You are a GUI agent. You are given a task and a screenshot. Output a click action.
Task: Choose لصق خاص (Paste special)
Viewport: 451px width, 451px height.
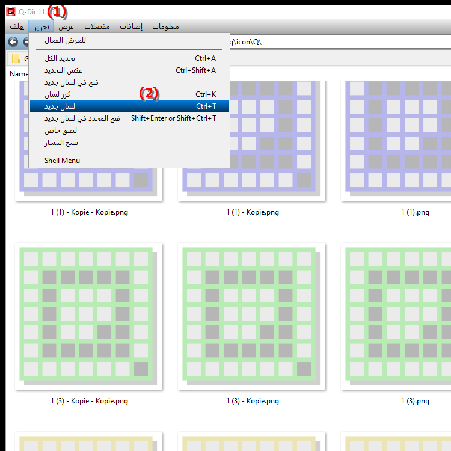click(x=129, y=130)
